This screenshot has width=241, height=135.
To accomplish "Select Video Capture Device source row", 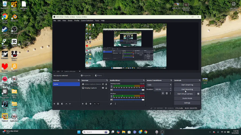I will (x=95, y=84).
